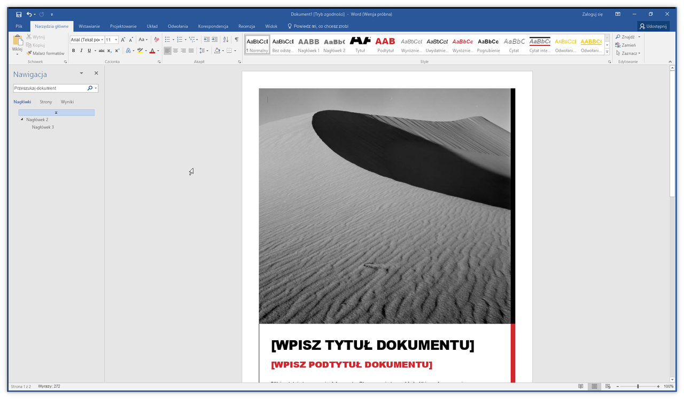Click Zaloguj się sign-in link
Screen dimensions: 684x399
(x=593, y=14)
